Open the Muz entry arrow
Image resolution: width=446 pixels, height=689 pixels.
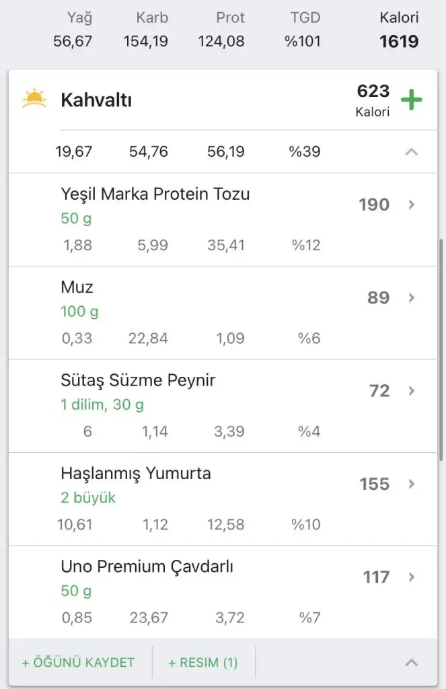pyautogui.click(x=412, y=297)
